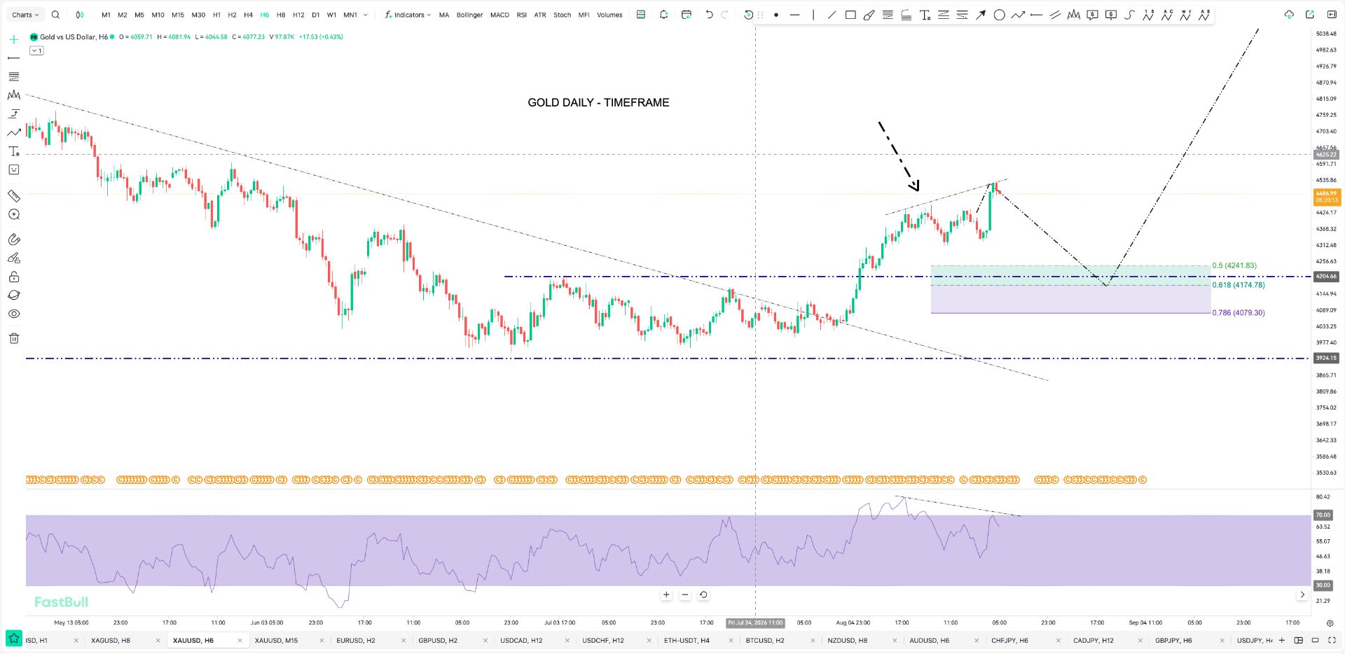The image size is (1345, 654).
Task: Open the ruler measure tool
Action: [x=13, y=196]
